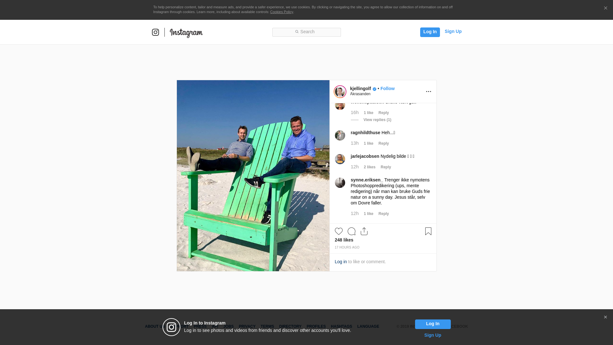Click the header Sign Up link
The width and height of the screenshot is (613, 345).
(453, 31)
